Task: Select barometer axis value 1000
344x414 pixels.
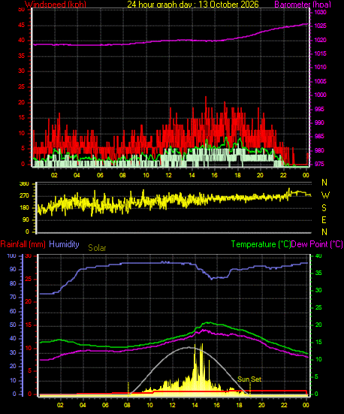Action: pyautogui.click(x=320, y=95)
